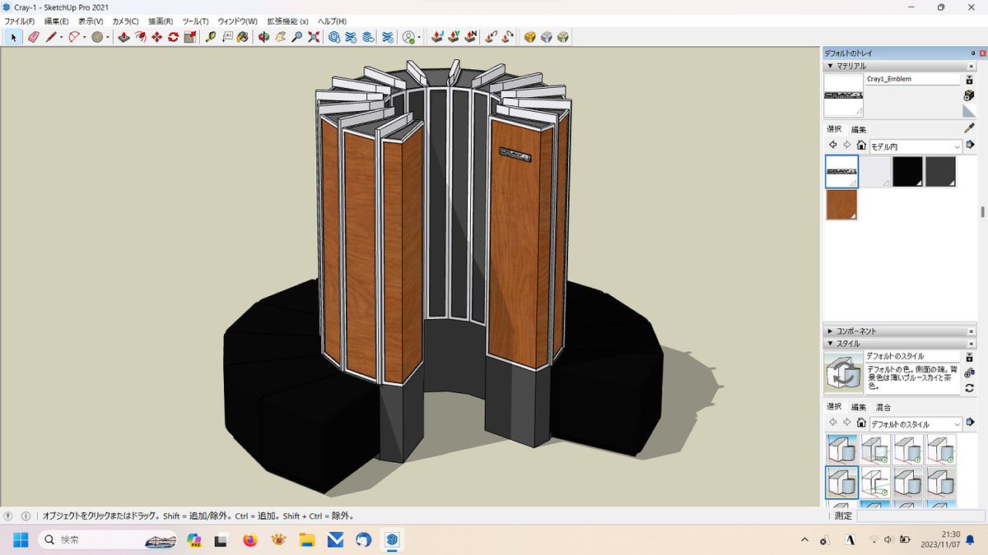The height and width of the screenshot is (555, 988).
Task: Switch to the 編集 tab in materials
Action: (859, 129)
